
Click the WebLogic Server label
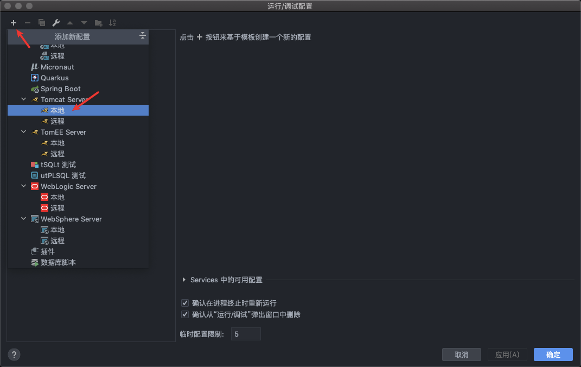coord(68,186)
